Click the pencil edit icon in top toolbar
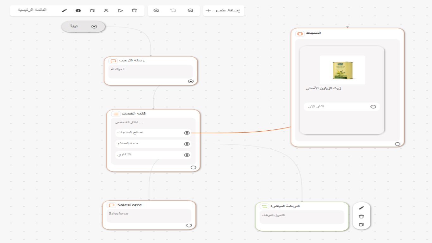The image size is (432, 243). 64,10
